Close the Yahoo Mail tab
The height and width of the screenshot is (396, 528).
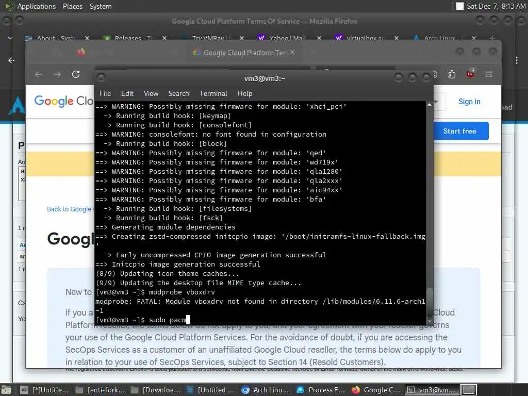pos(319,38)
